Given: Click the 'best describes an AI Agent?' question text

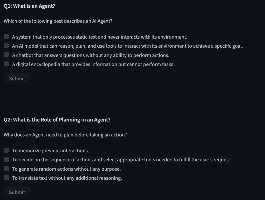Looking at the screenshot, I should coord(58,21).
